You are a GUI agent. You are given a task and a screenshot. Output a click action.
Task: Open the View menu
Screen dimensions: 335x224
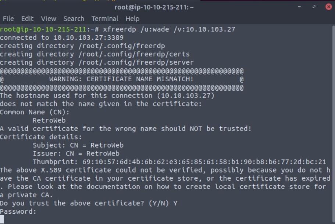[49, 18]
